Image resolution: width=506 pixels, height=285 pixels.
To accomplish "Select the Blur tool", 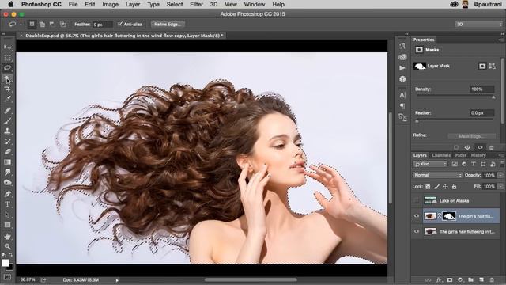I will [x=7, y=173].
